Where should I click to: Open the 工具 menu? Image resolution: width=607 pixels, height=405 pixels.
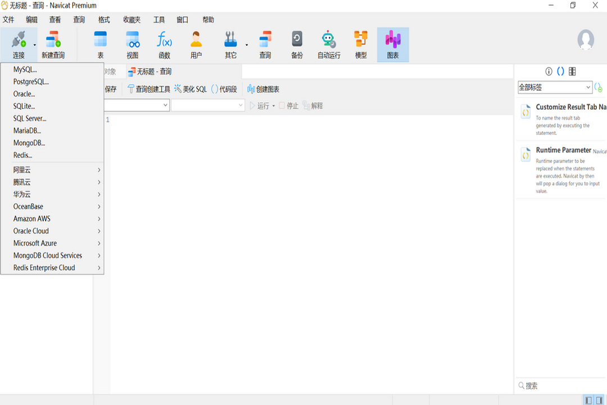(159, 20)
